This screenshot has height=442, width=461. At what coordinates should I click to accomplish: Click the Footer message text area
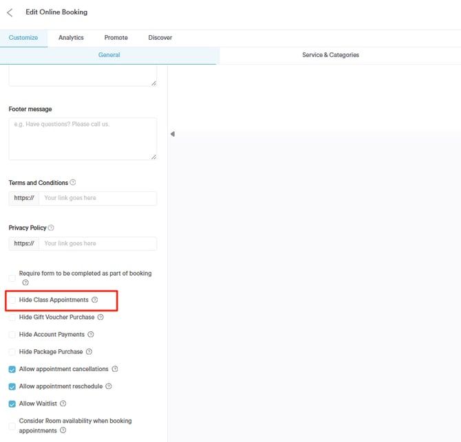[83, 139]
